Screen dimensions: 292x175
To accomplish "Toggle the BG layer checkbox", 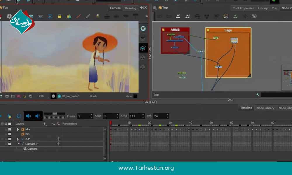I will point(10,134).
